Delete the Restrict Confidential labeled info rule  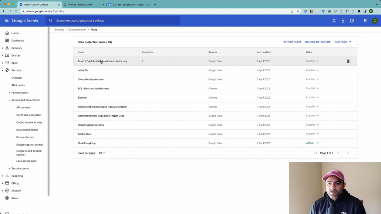coord(348,61)
